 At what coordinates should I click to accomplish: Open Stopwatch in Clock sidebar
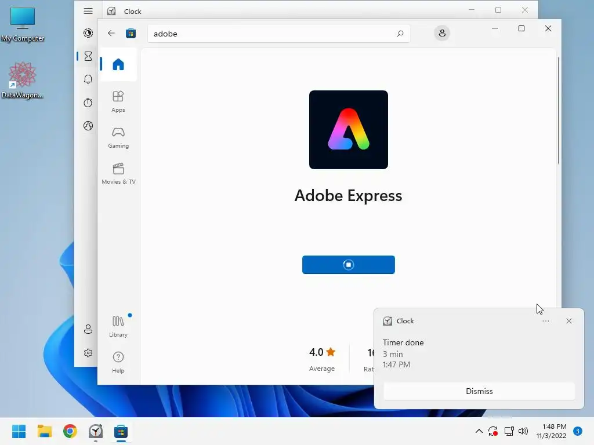[88, 103]
